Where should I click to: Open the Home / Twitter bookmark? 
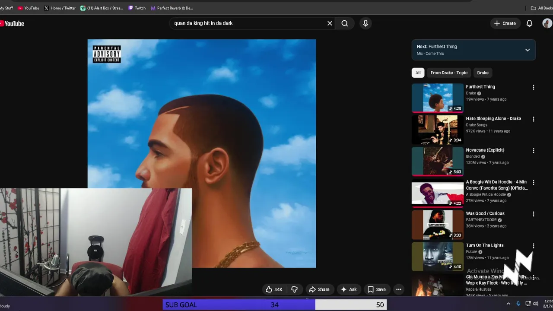point(60,8)
